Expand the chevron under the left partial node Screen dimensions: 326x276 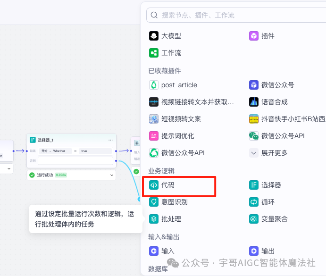pyautogui.click(x=9, y=169)
